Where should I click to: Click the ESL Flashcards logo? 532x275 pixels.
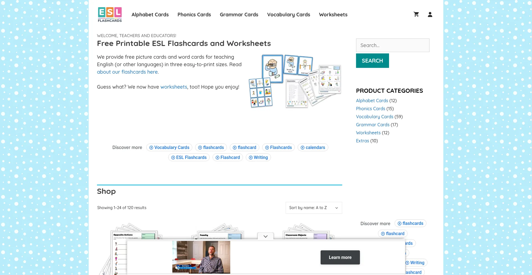[x=110, y=15]
